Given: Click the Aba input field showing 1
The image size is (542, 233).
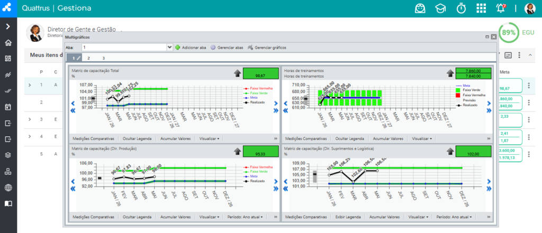Looking at the screenshot, I should tap(124, 48).
